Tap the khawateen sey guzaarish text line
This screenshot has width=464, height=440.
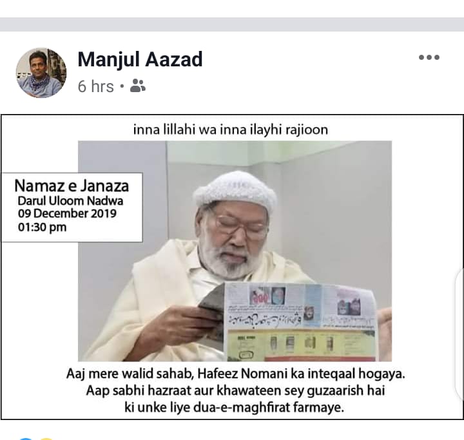[x=236, y=390]
